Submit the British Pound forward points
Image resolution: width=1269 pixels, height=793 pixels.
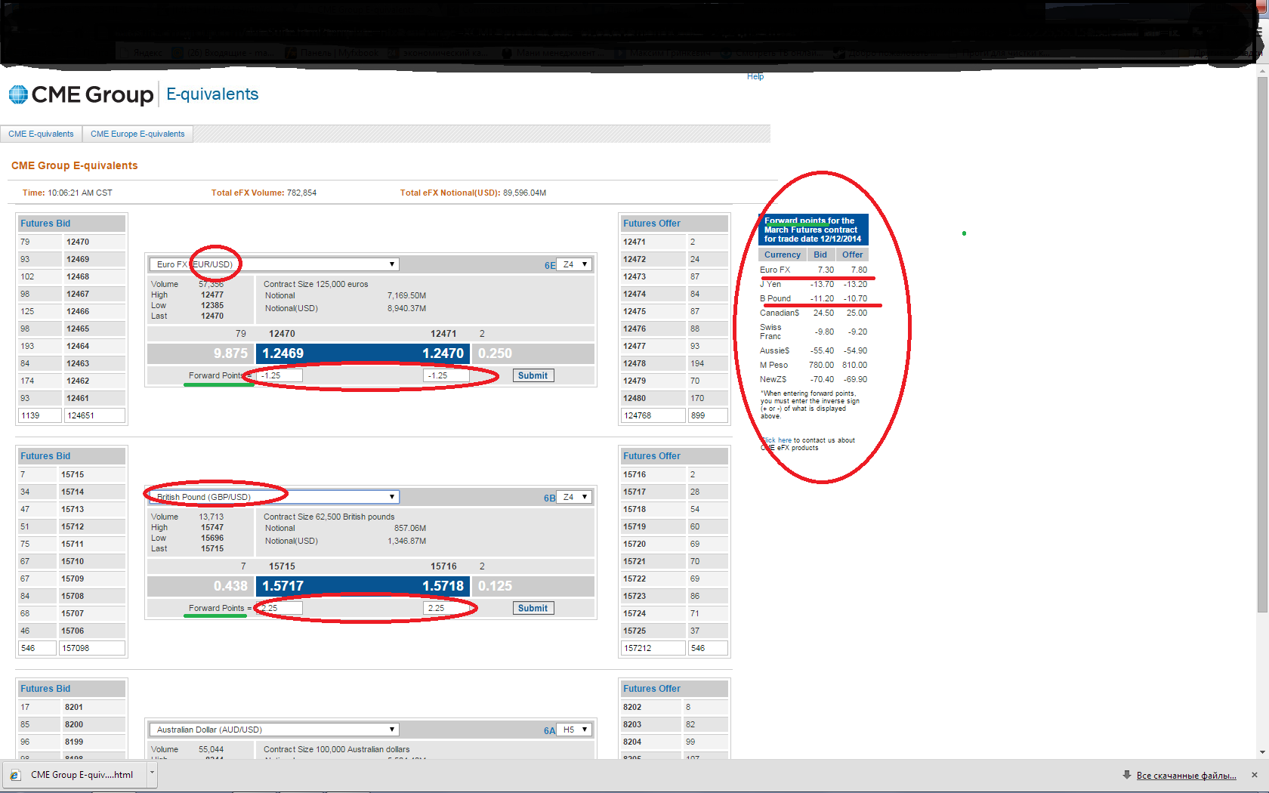(x=533, y=608)
